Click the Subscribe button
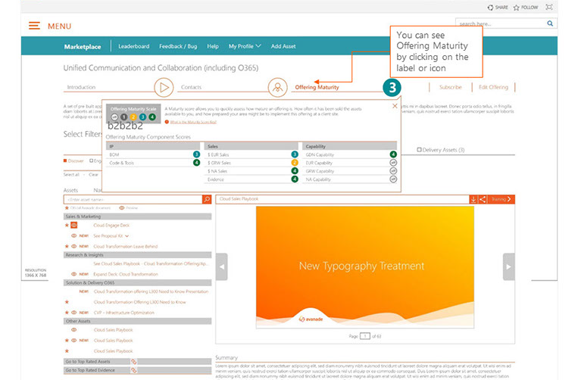 (x=450, y=87)
